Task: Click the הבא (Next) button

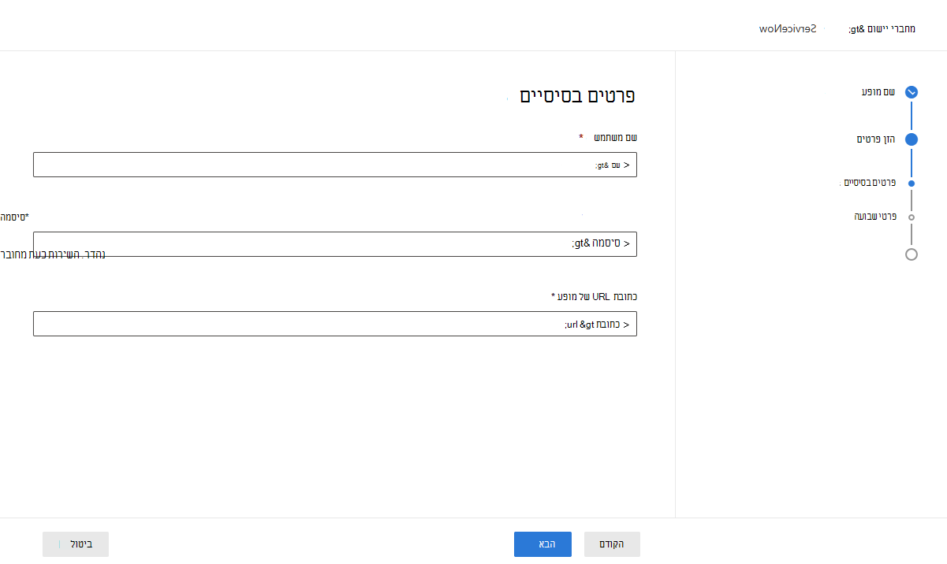Action: pyautogui.click(x=542, y=544)
